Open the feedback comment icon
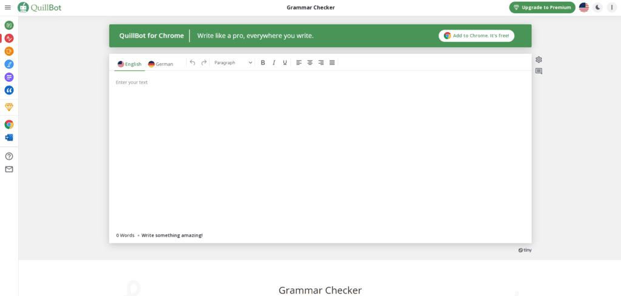 (x=539, y=71)
